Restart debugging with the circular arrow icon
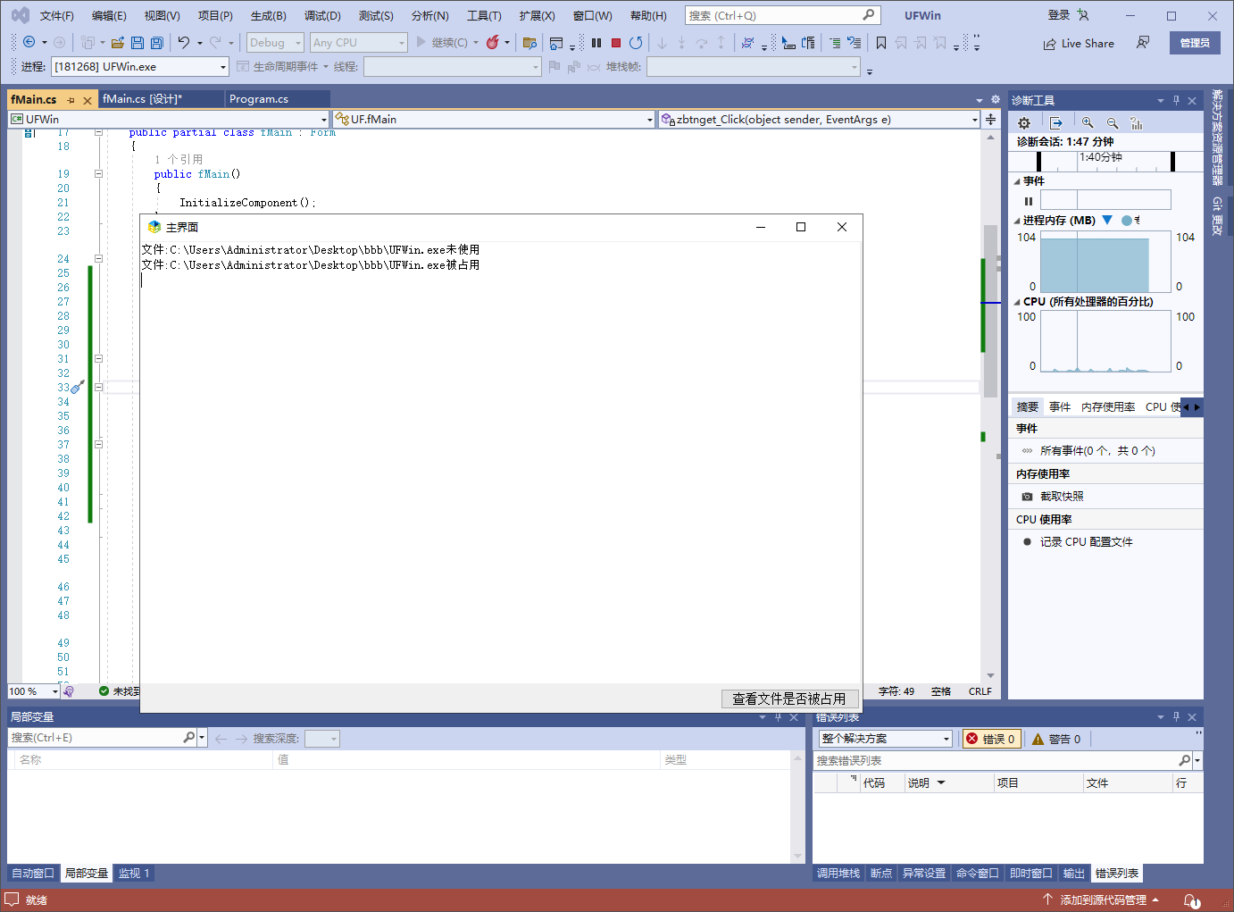 click(636, 42)
